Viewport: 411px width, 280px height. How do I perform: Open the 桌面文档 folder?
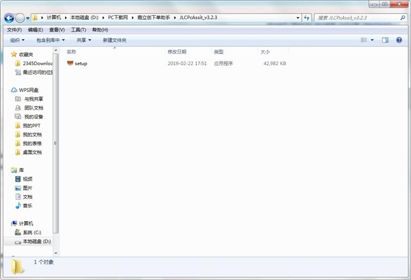click(29, 153)
